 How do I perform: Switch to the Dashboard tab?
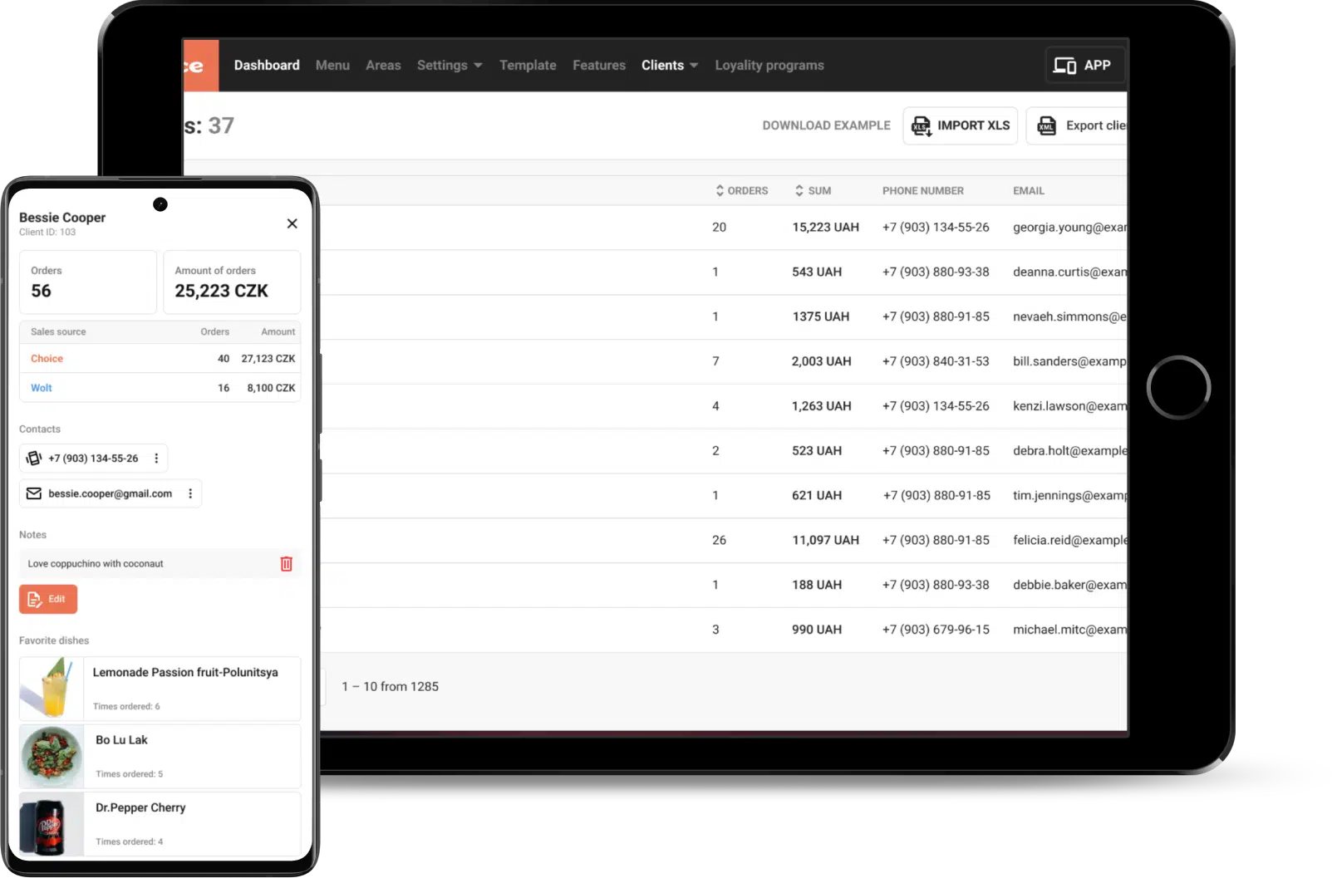click(267, 65)
